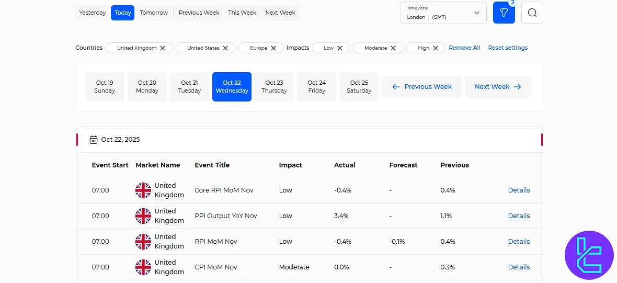Click the Remove All filters link
The image size is (617, 283).
point(464,48)
